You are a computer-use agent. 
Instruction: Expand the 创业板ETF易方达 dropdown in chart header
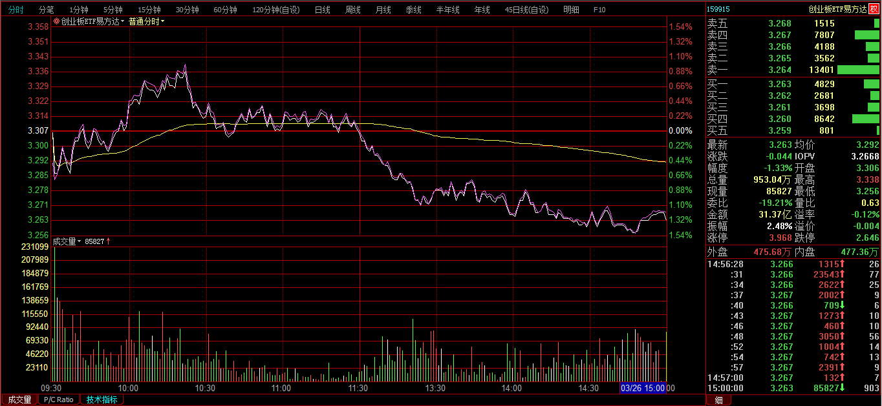pos(122,21)
